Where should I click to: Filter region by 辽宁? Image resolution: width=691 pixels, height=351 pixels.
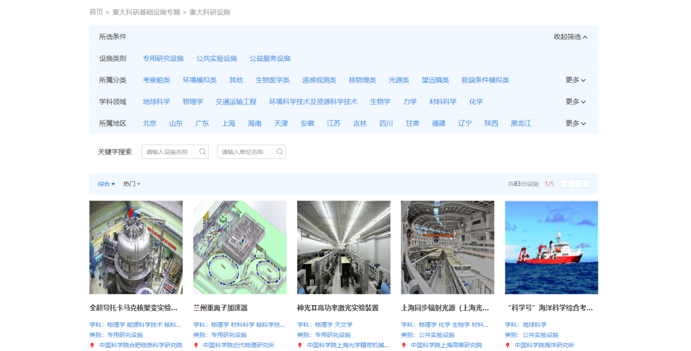[x=465, y=124]
